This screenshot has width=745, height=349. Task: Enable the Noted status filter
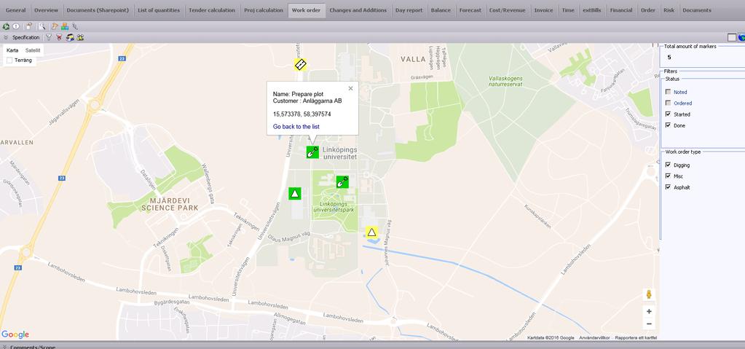(668, 92)
